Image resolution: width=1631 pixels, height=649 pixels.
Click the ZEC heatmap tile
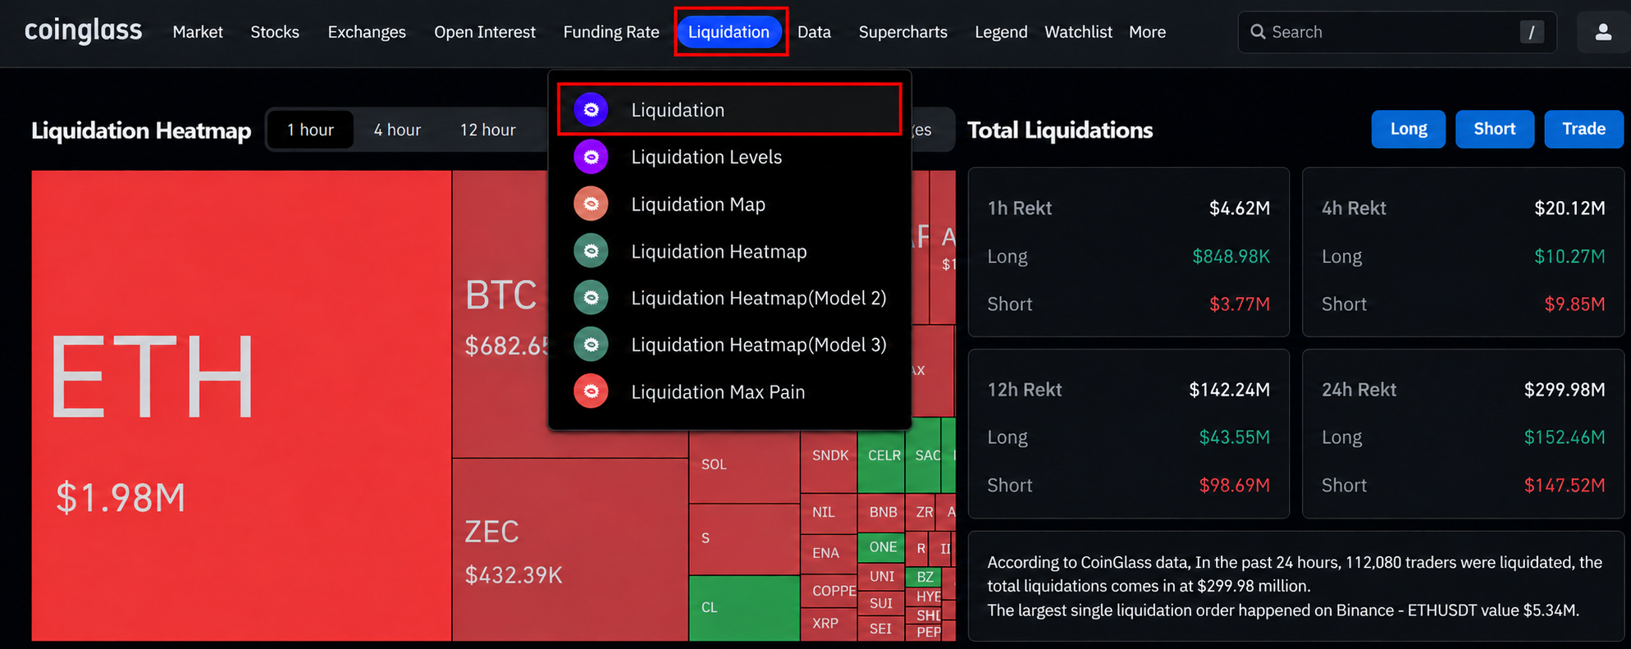coord(569,549)
